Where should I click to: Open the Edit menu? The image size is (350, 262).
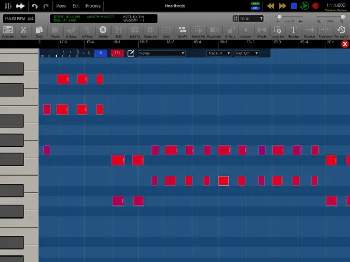coord(76,6)
